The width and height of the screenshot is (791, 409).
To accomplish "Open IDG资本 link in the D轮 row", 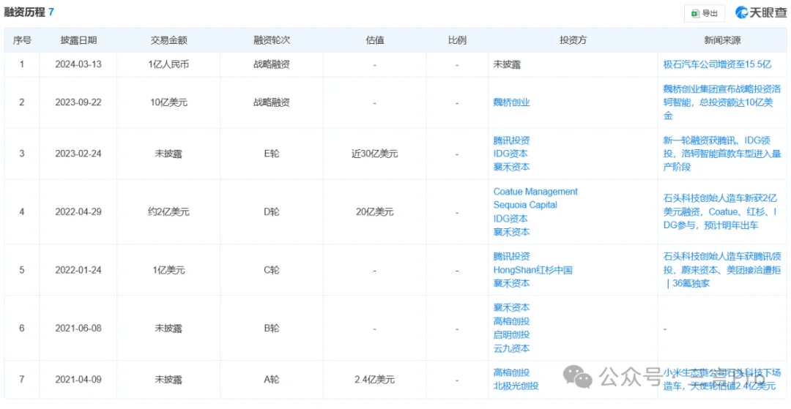I will (510, 219).
